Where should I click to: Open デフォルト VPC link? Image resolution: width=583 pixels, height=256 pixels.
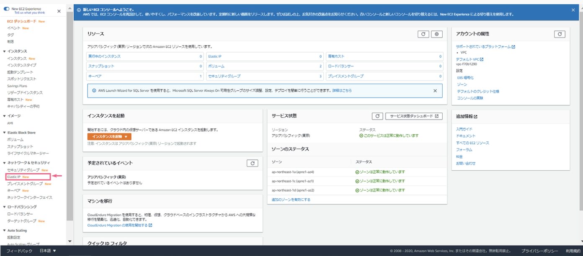click(x=469, y=59)
